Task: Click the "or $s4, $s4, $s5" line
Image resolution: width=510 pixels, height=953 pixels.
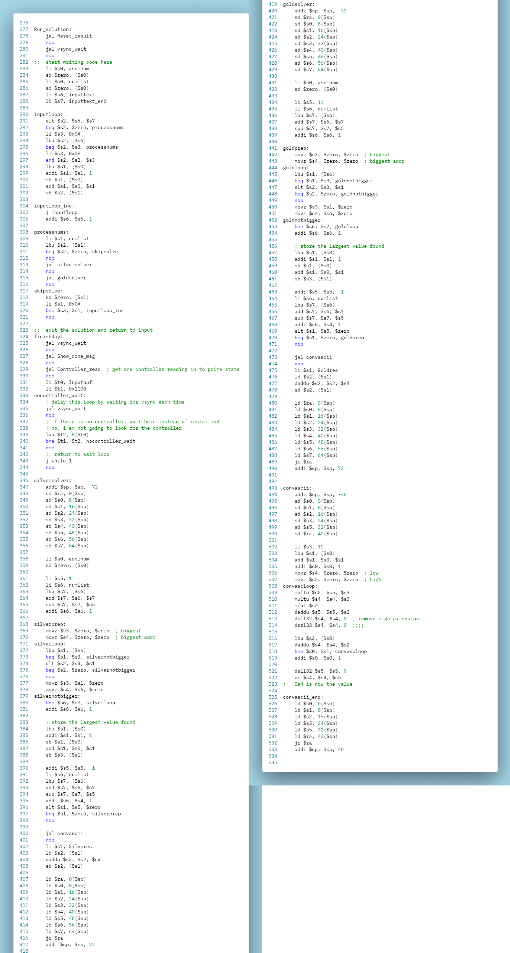Action: point(318,678)
